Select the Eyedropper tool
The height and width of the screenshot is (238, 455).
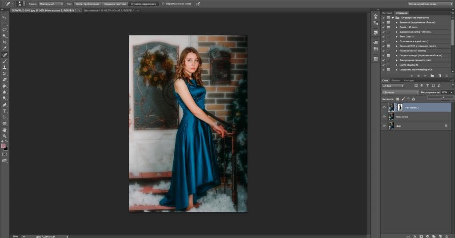[x=4, y=48]
